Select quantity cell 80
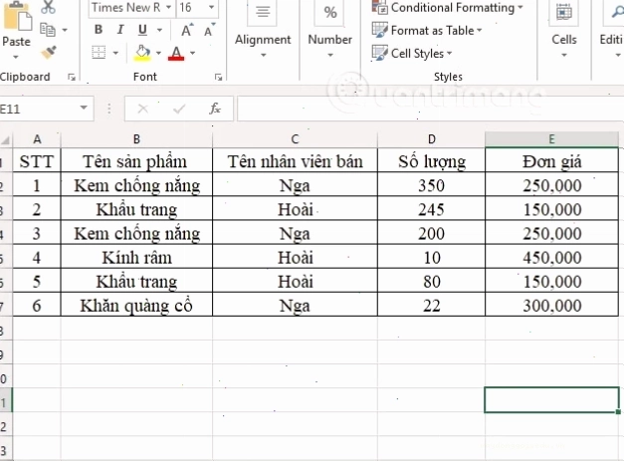Screen dimensions: 624x462 coord(431,281)
